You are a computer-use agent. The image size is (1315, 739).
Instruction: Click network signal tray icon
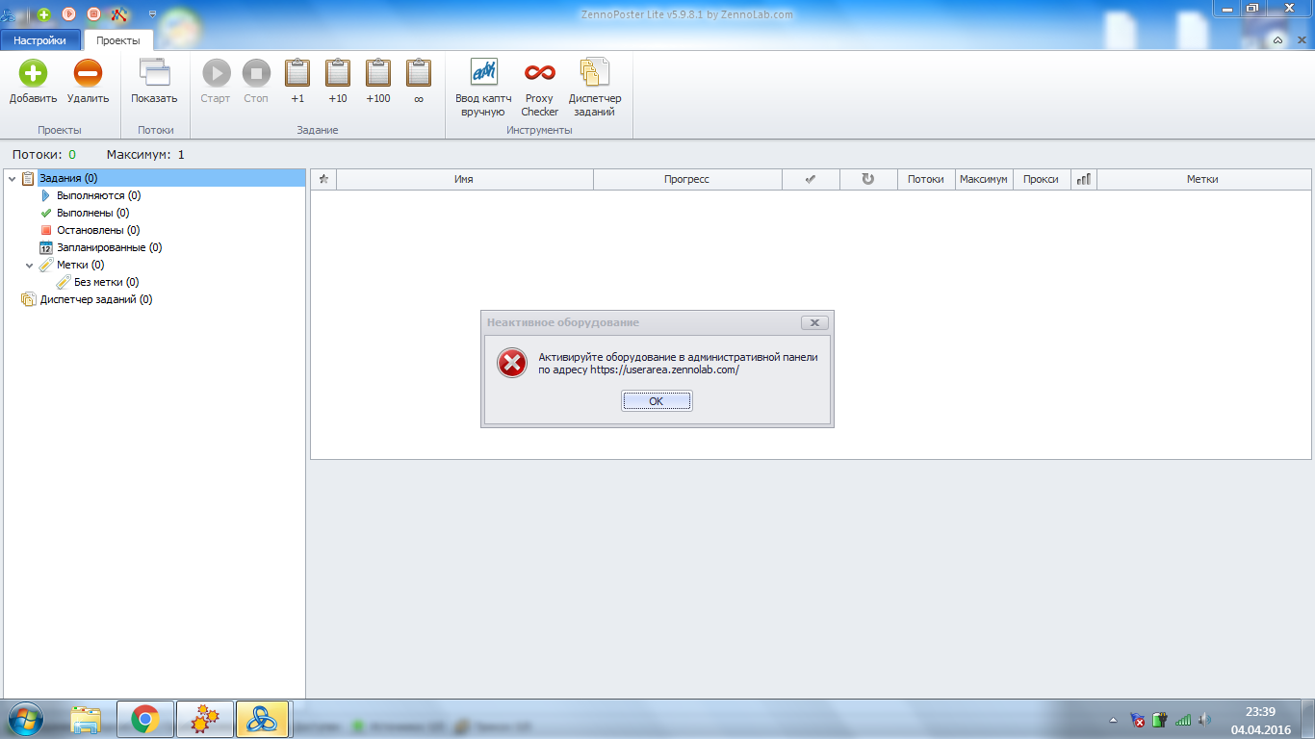pos(1183,720)
